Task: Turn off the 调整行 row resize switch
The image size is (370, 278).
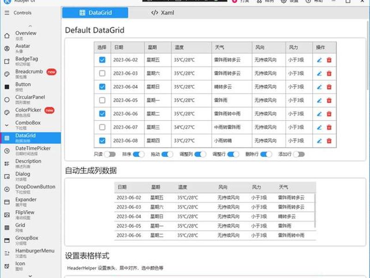Action: tap(234, 154)
